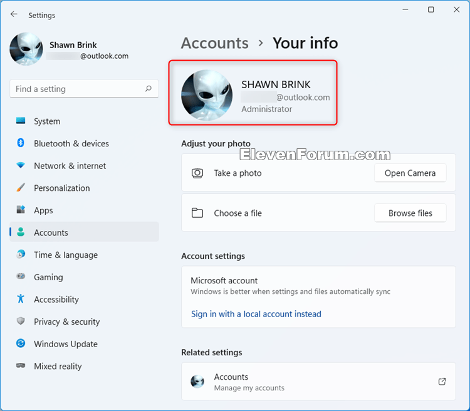The width and height of the screenshot is (470, 411).
Task: Click the Apps icon in sidebar
Action: coord(21,210)
